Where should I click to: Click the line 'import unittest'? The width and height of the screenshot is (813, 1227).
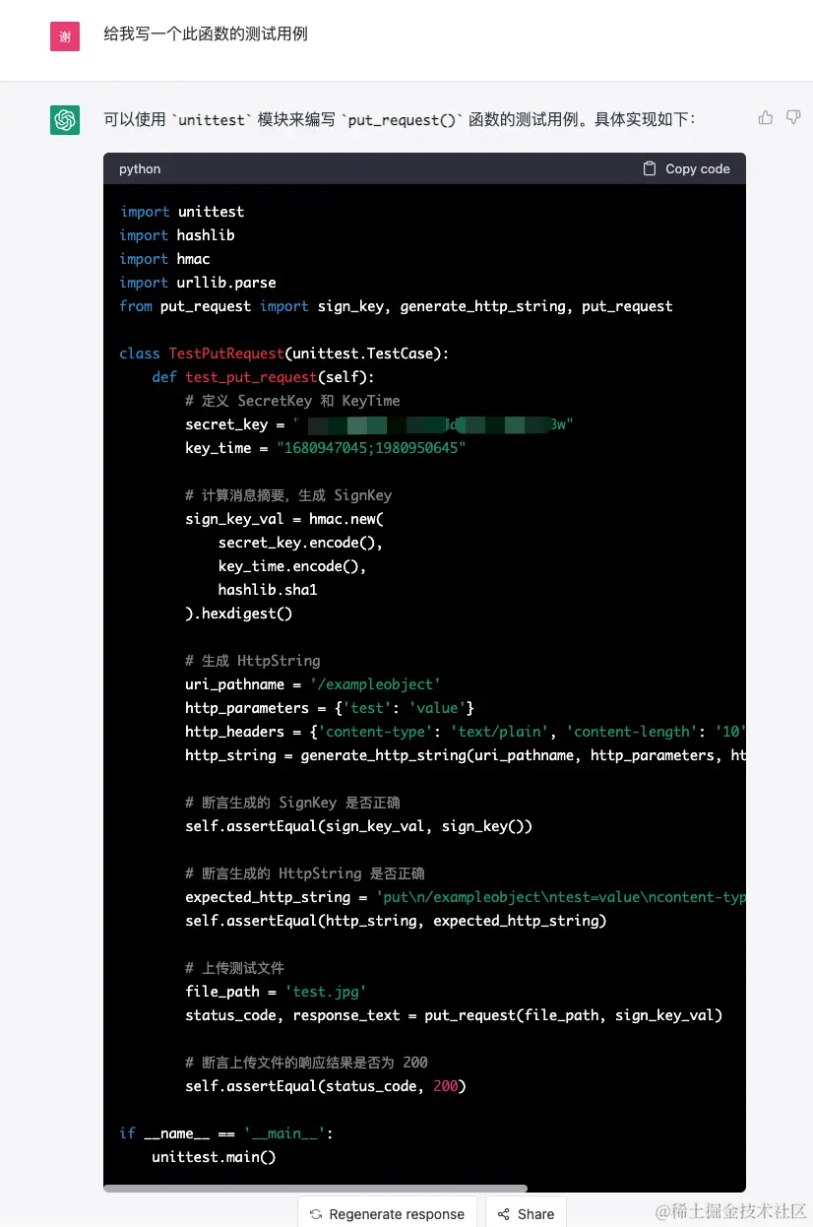182,212
